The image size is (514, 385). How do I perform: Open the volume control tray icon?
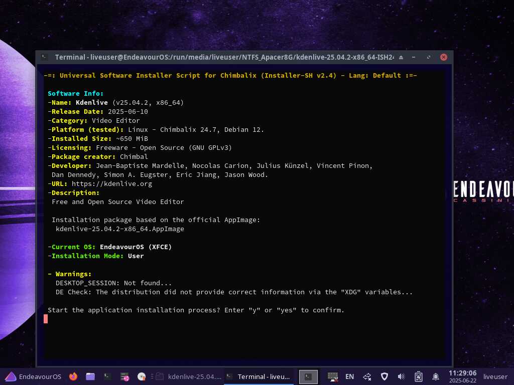click(x=401, y=376)
